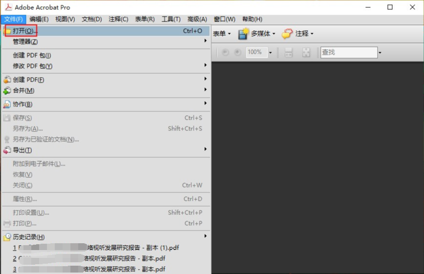
Task: Click the zoom in plus button
Action: pyautogui.click(x=237, y=52)
